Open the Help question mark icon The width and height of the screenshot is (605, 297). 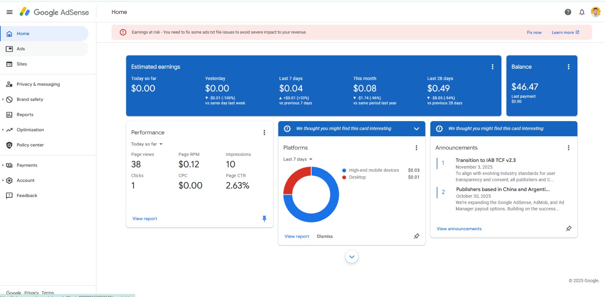568,12
